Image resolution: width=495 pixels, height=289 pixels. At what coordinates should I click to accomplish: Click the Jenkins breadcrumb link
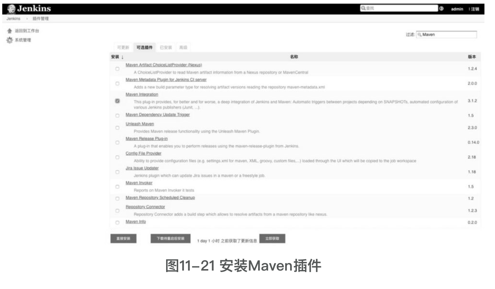click(13, 19)
